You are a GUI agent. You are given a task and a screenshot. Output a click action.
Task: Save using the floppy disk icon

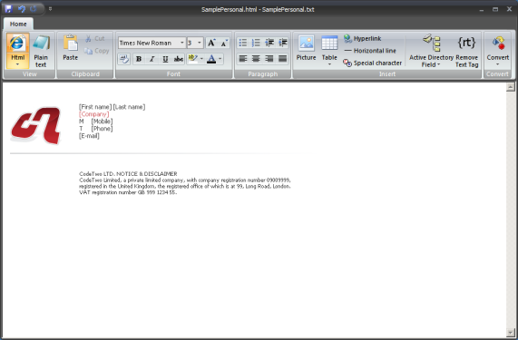[x=8, y=9]
